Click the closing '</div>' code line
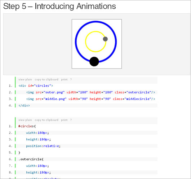This screenshot has height=179, width=191. [x=24, y=105]
